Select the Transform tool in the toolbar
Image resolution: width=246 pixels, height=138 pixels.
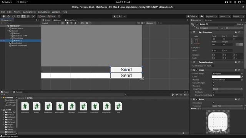click(28, 16)
